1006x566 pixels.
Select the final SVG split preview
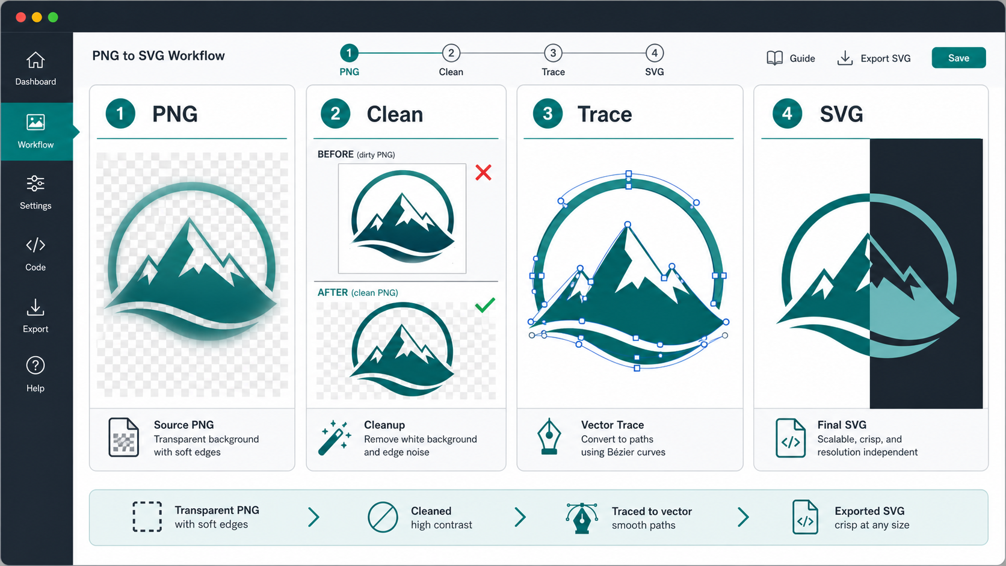(872, 274)
